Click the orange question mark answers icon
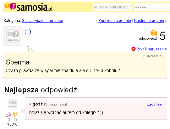This screenshot has width=170, height=129. pos(154,34)
